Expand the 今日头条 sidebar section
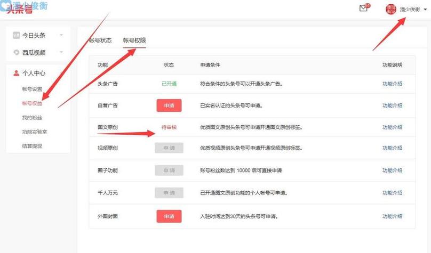This screenshot has height=253, width=431. click(61, 35)
